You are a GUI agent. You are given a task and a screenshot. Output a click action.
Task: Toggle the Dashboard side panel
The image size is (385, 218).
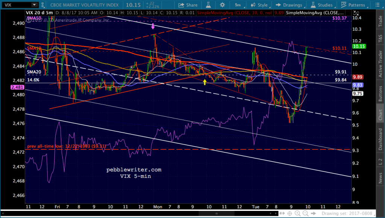(380, 140)
